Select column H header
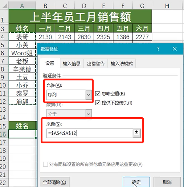Screen dimensions: 184x187 pyautogui.click(x=167, y=5)
